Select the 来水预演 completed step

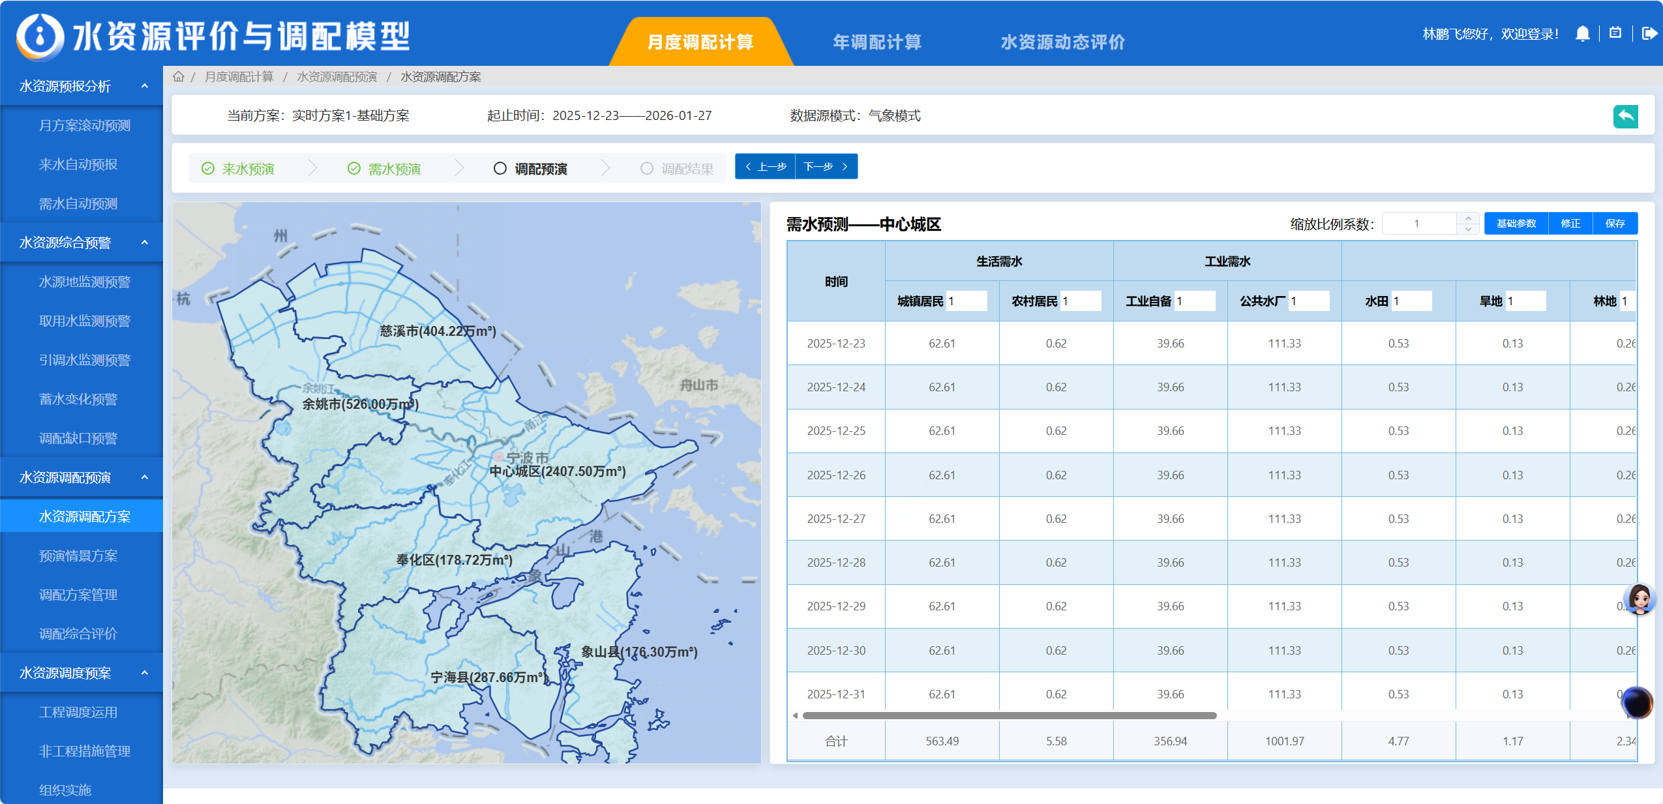[x=238, y=169]
